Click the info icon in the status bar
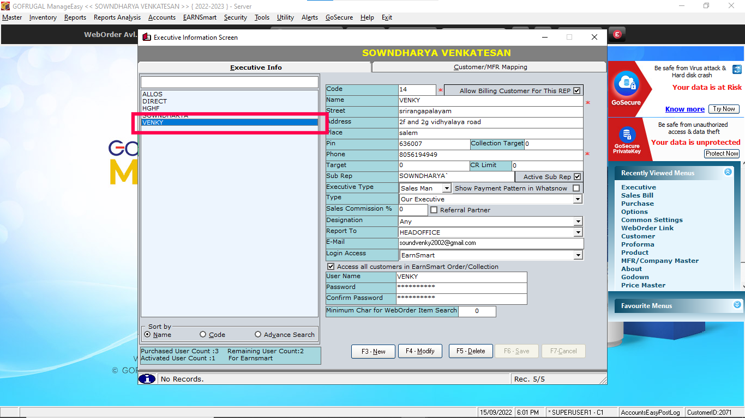 [147, 379]
